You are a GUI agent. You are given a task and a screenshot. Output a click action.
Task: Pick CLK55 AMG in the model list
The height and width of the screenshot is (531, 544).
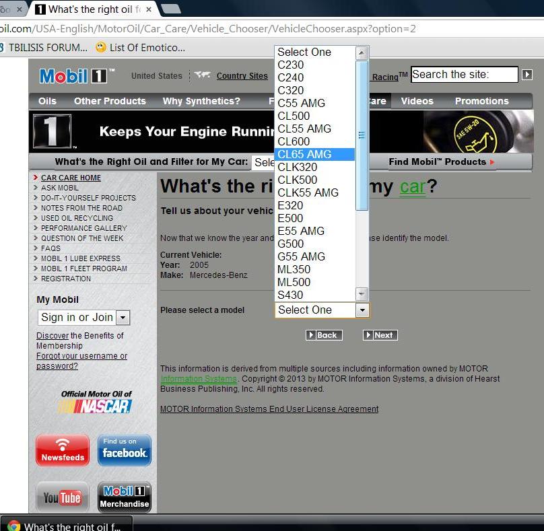coord(315,193)
